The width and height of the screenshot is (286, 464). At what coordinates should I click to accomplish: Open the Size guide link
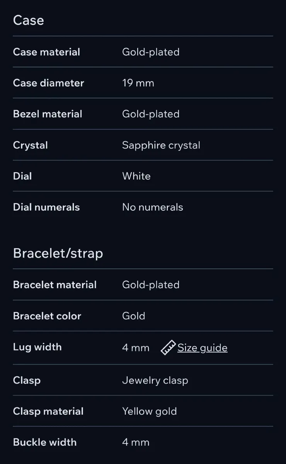click(x=202, y=348)
